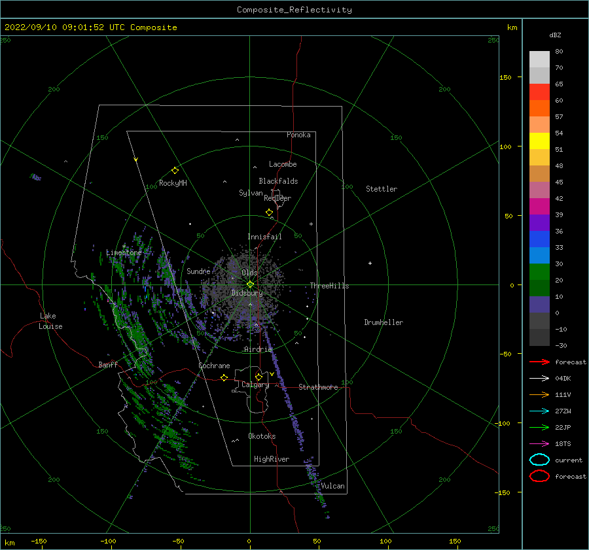
Task: Click the orange 111V arrow icon
Action: (x=539, y=394)
